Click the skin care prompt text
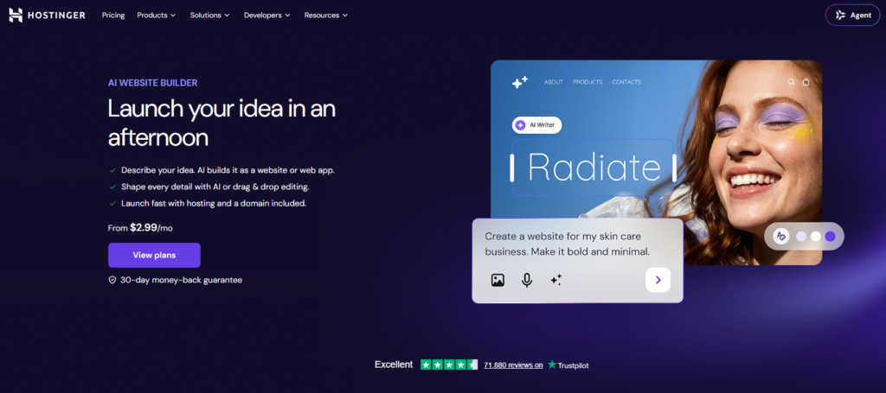The image size is (886, 393). coord(568,244)
